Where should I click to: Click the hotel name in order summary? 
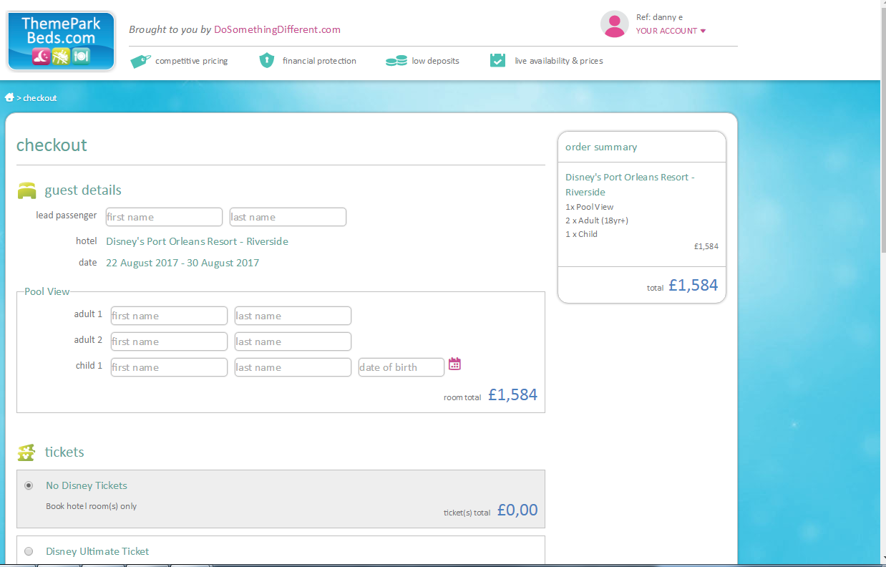click(x=630, y=185)
